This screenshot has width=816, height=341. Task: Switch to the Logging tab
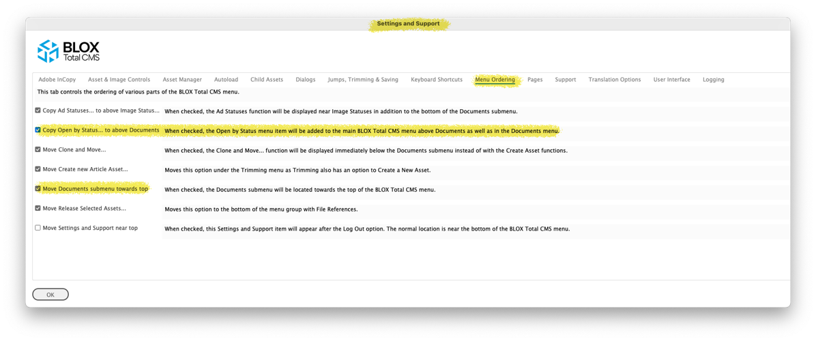(x=713, y=80)
